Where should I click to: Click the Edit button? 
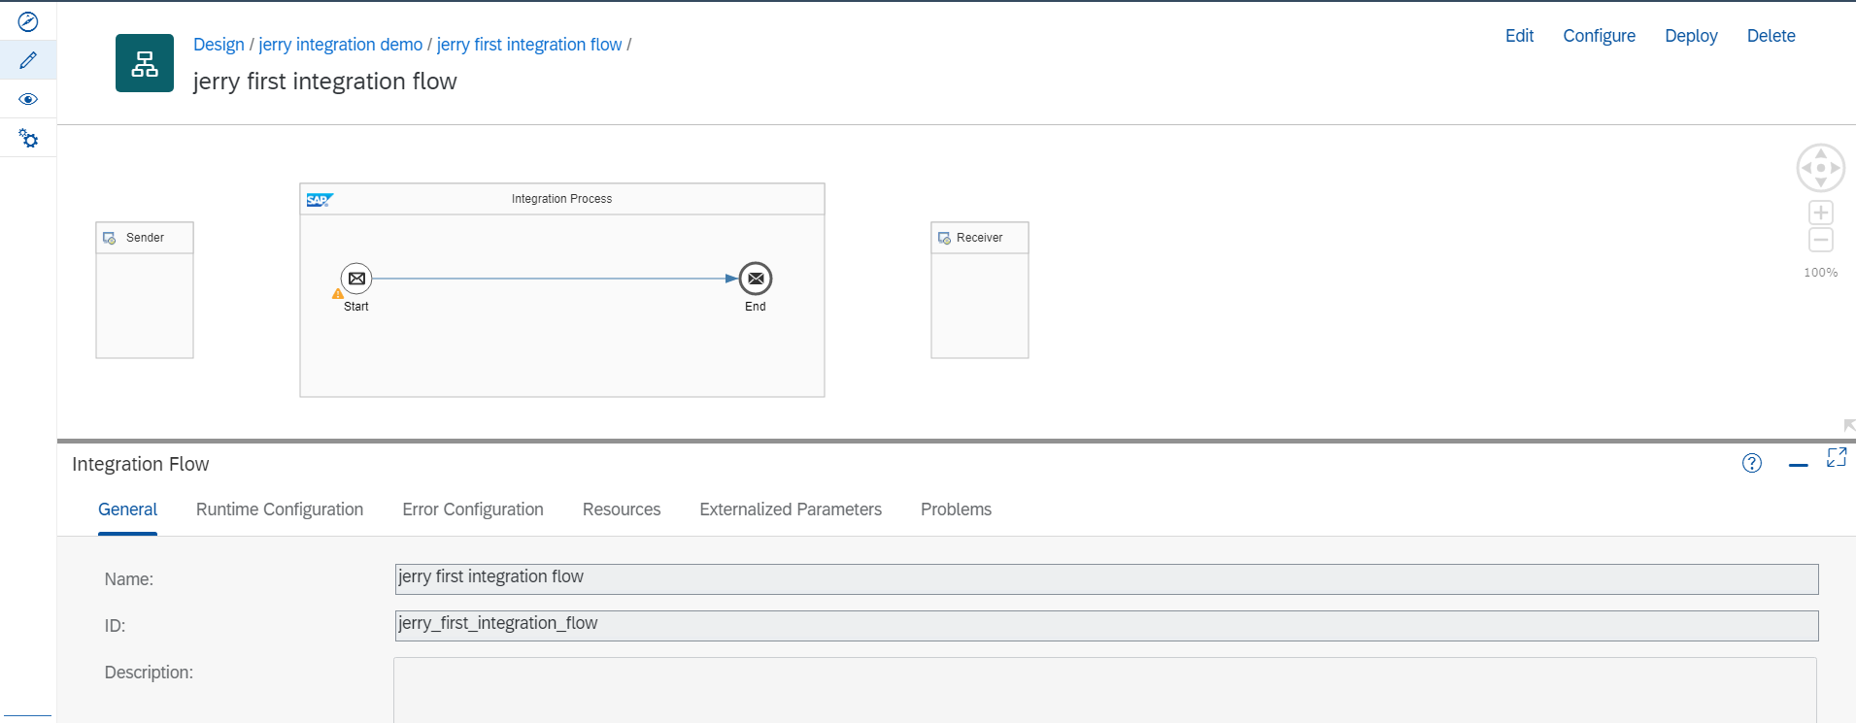click(x=1519, y=36)
